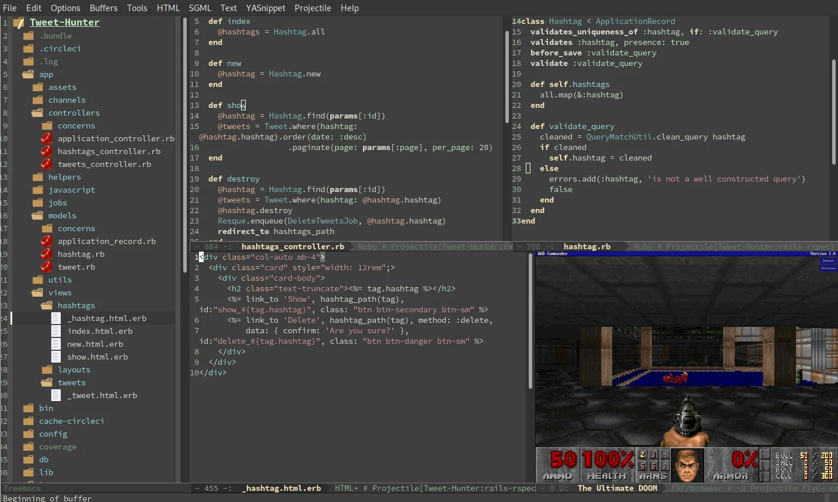
Task: Click the folder icon beside .circleci
Action: coord(28,48)
